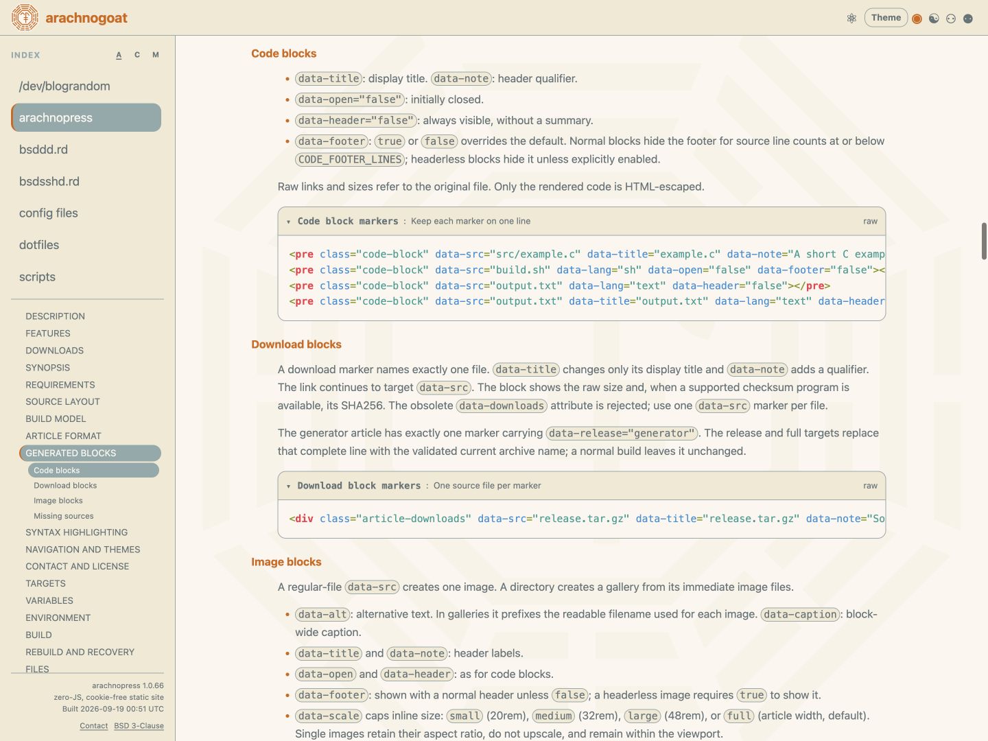This screenshot has height=741, width=988.
Task: Select GENERATED BLOCKS in sidebar
Action: (90, 453)
